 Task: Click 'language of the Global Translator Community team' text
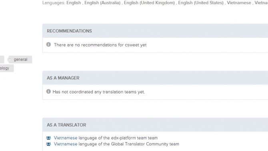click(x=129, y=144)
